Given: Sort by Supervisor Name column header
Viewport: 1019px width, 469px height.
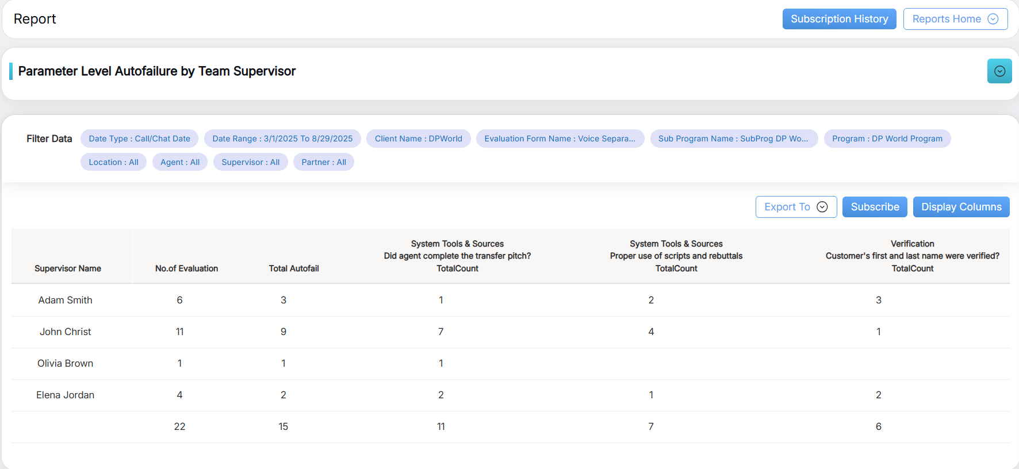Looking at the screenshot, I should pos(68,268).
